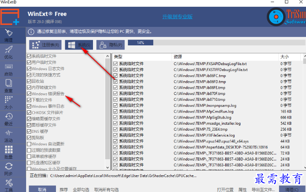Check Windows 自动更新 category
306x192 pixels.
point(29,144)
